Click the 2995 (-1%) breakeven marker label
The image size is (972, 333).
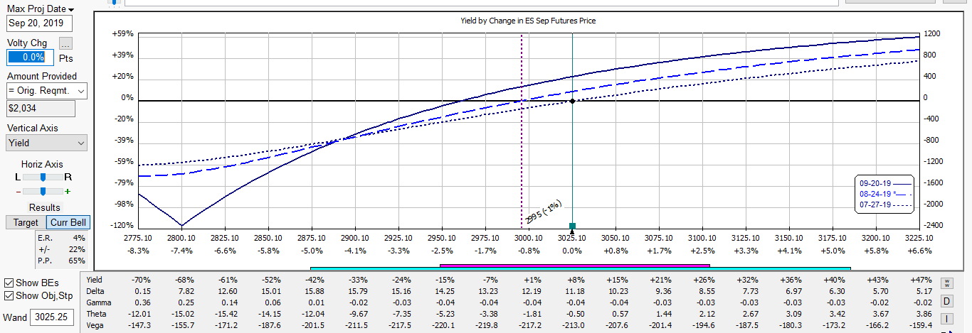coord(544,212)
